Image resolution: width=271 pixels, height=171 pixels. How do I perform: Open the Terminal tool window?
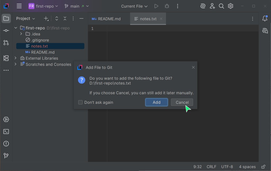point(6,132)
